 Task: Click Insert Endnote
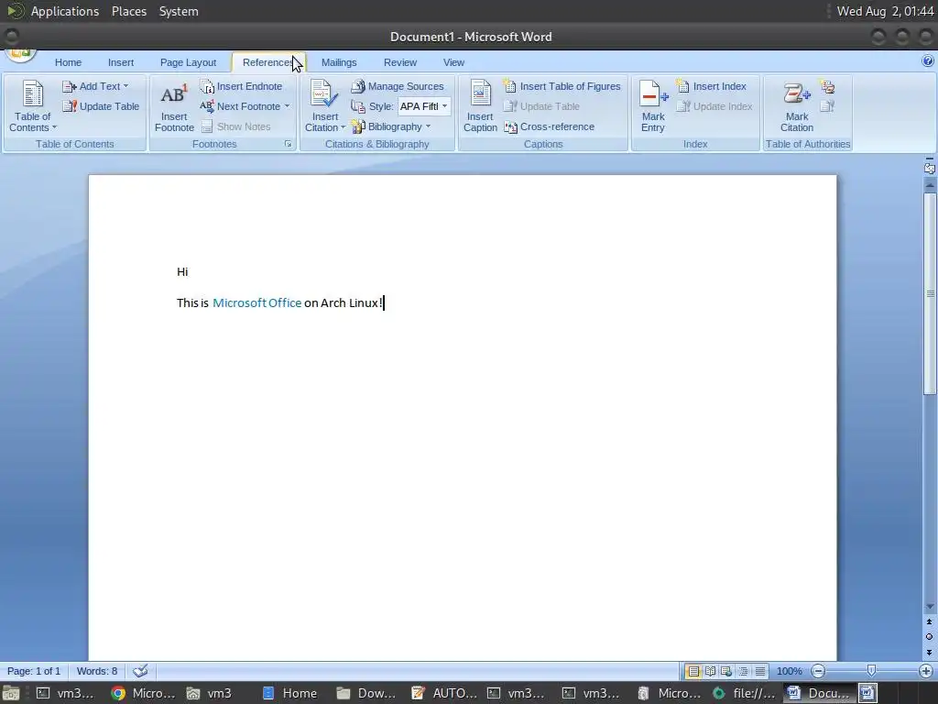[241, 86]
